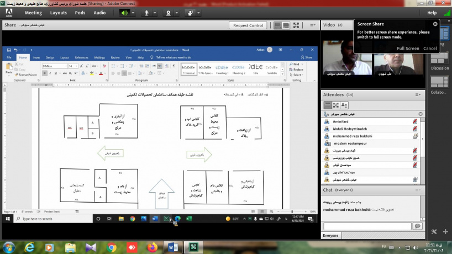Viewport: 452px width, 254px height.
Task: Toggle the green speaker audio button
Action: click(124, 13)
